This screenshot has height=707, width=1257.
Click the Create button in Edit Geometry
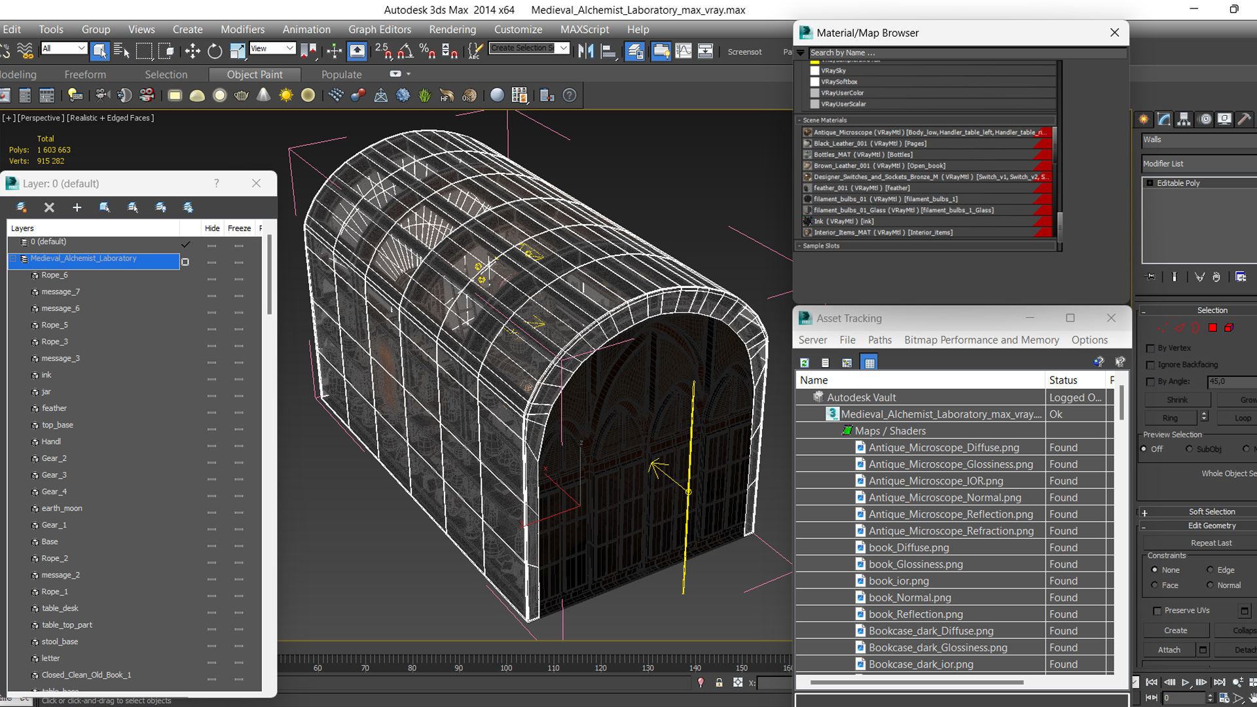pos(1176,630)
